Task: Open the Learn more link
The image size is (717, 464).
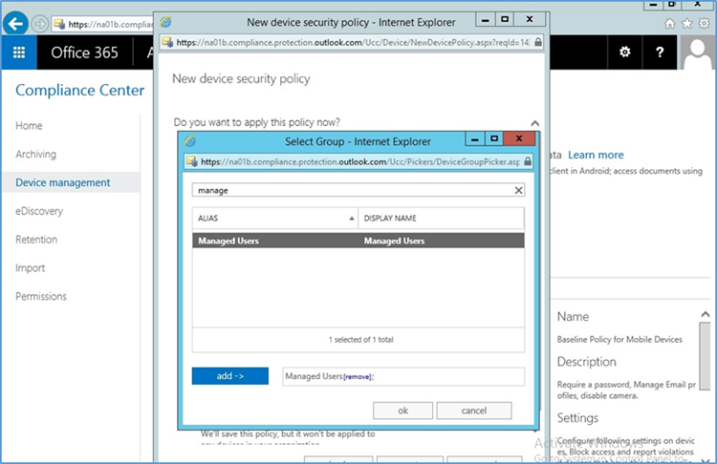Action: point(596,155)
